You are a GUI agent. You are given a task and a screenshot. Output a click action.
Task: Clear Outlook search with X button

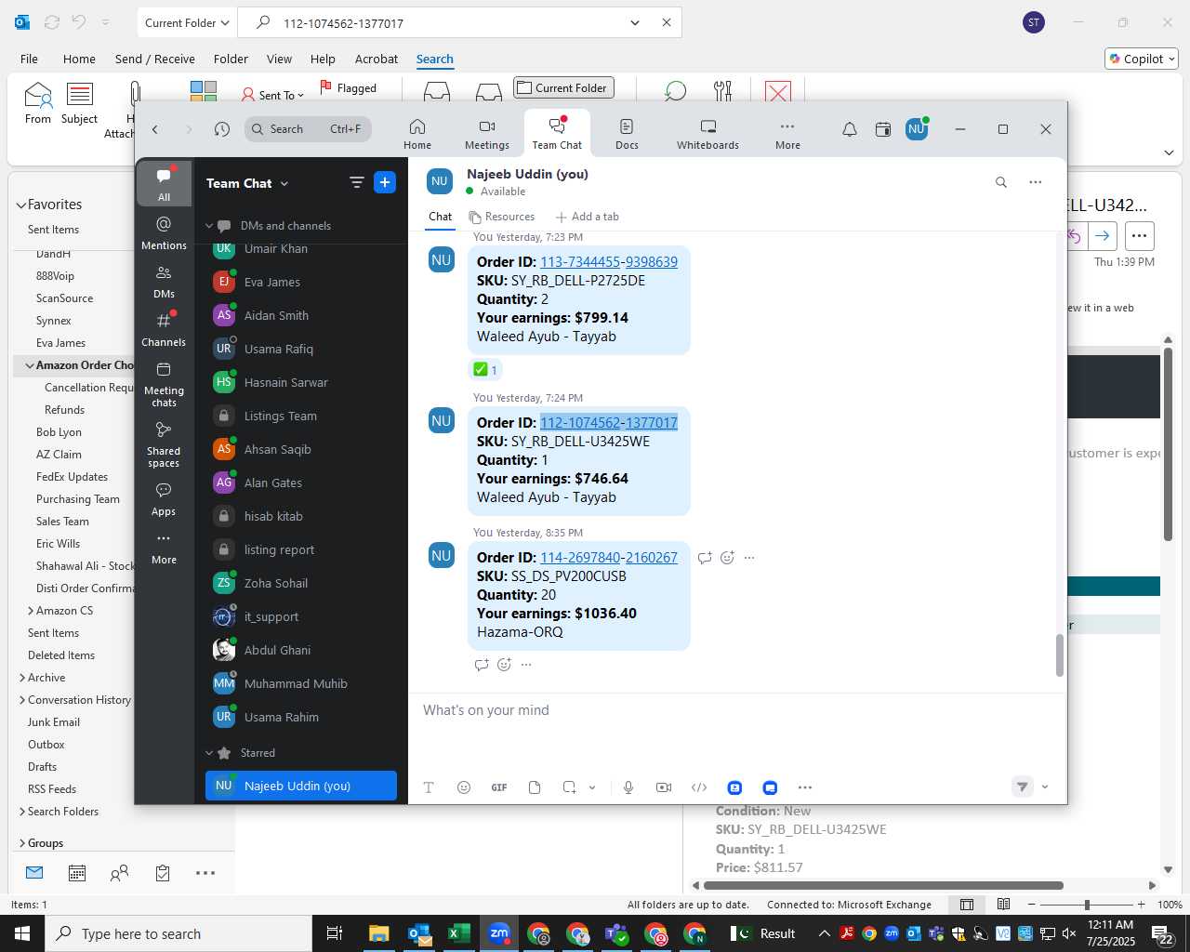[x=667, y=22]
